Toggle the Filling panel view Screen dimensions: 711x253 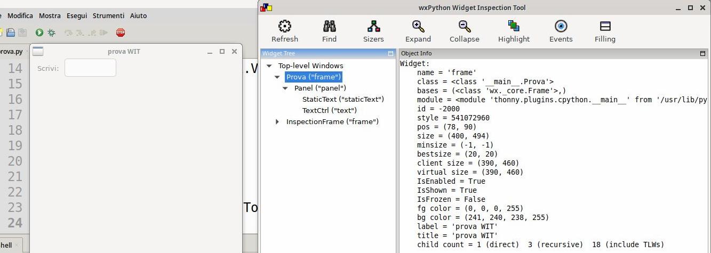(x=605, y=27)
